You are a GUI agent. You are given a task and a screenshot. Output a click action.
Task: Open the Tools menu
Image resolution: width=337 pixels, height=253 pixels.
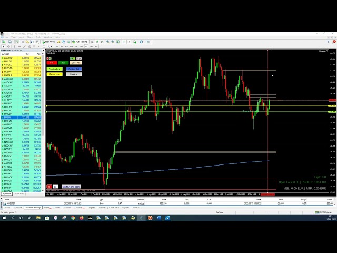(39, 37)
